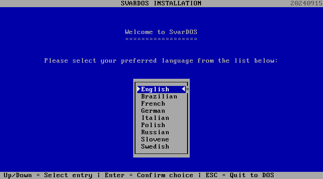Choose Brazilian from the language list

click(159, 96)
